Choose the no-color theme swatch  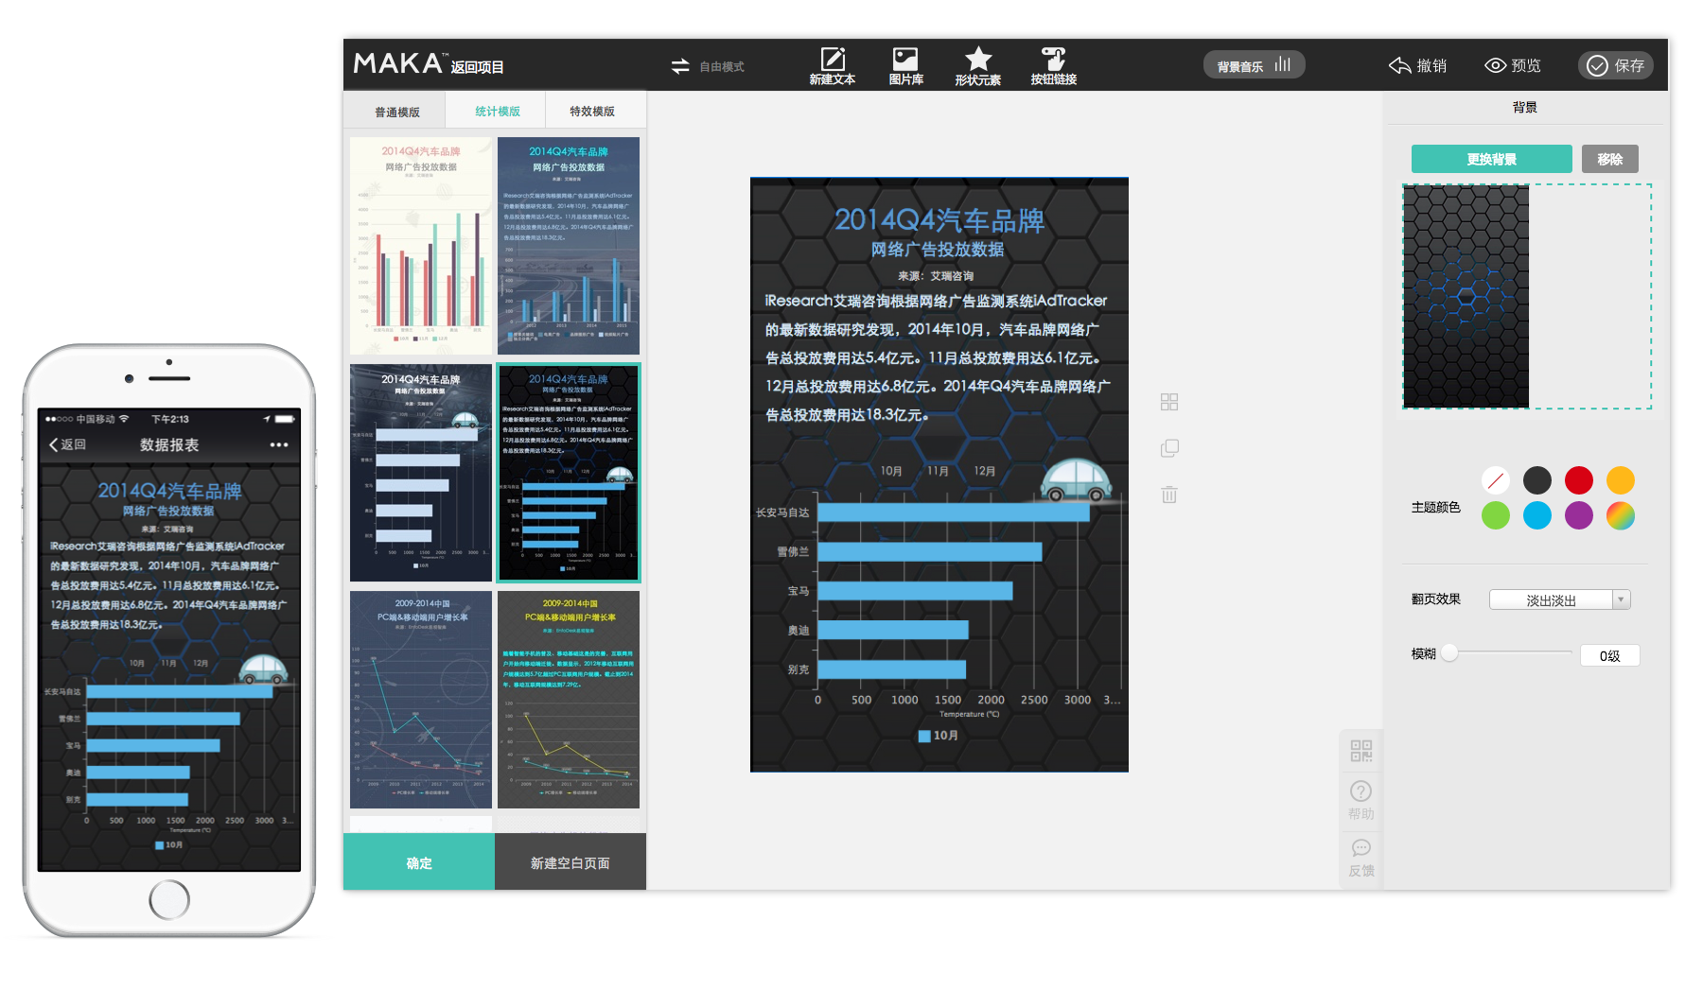1496,480
